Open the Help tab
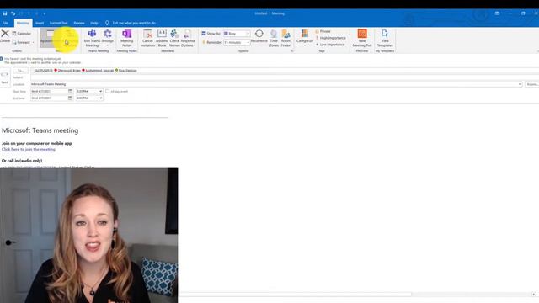The width and height of the screenshot is (539, 303). click(x=94, y=23)
